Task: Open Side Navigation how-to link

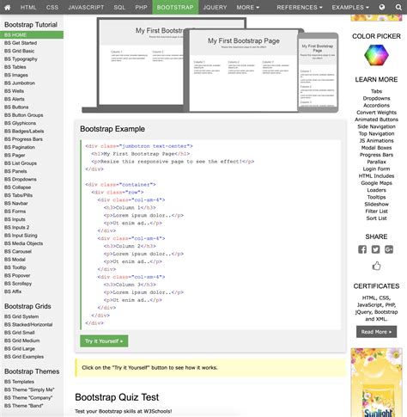Action: pos(376,126)
